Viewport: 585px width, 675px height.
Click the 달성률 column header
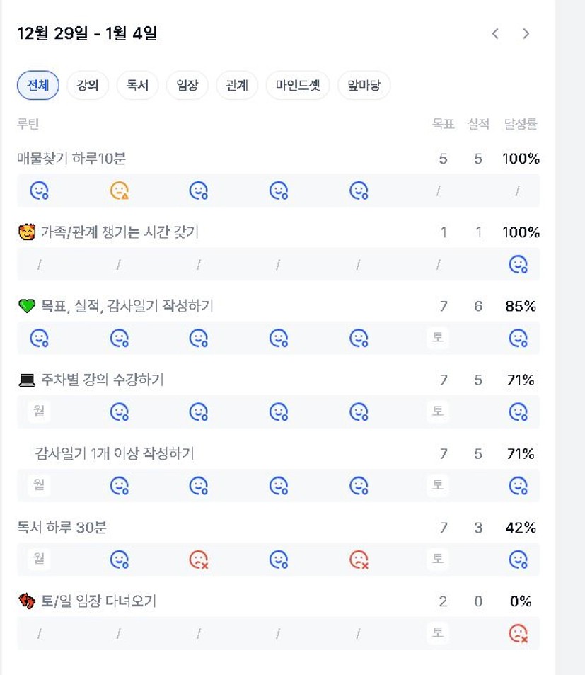[520, 124]
